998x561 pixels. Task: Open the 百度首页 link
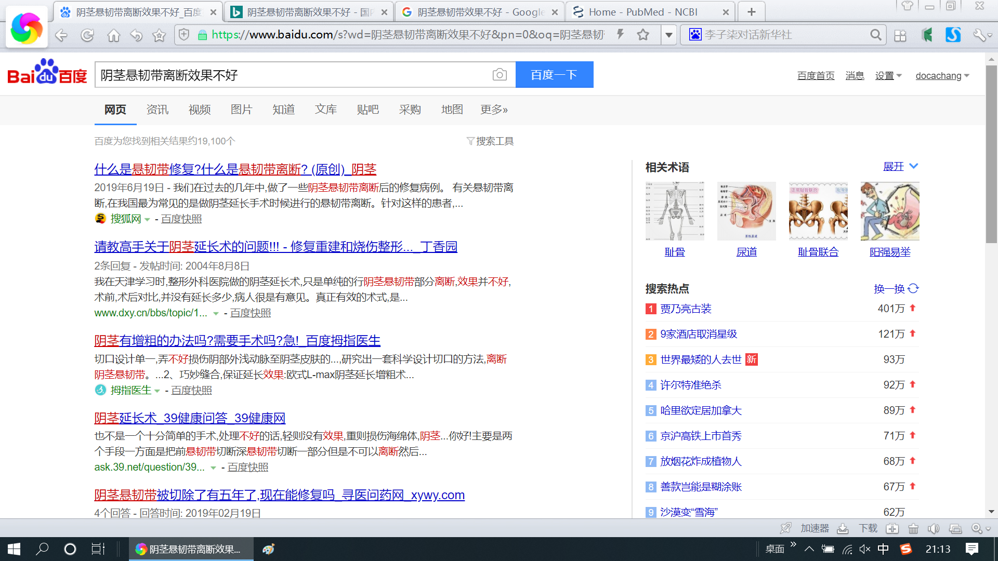[x=816, y=76]
